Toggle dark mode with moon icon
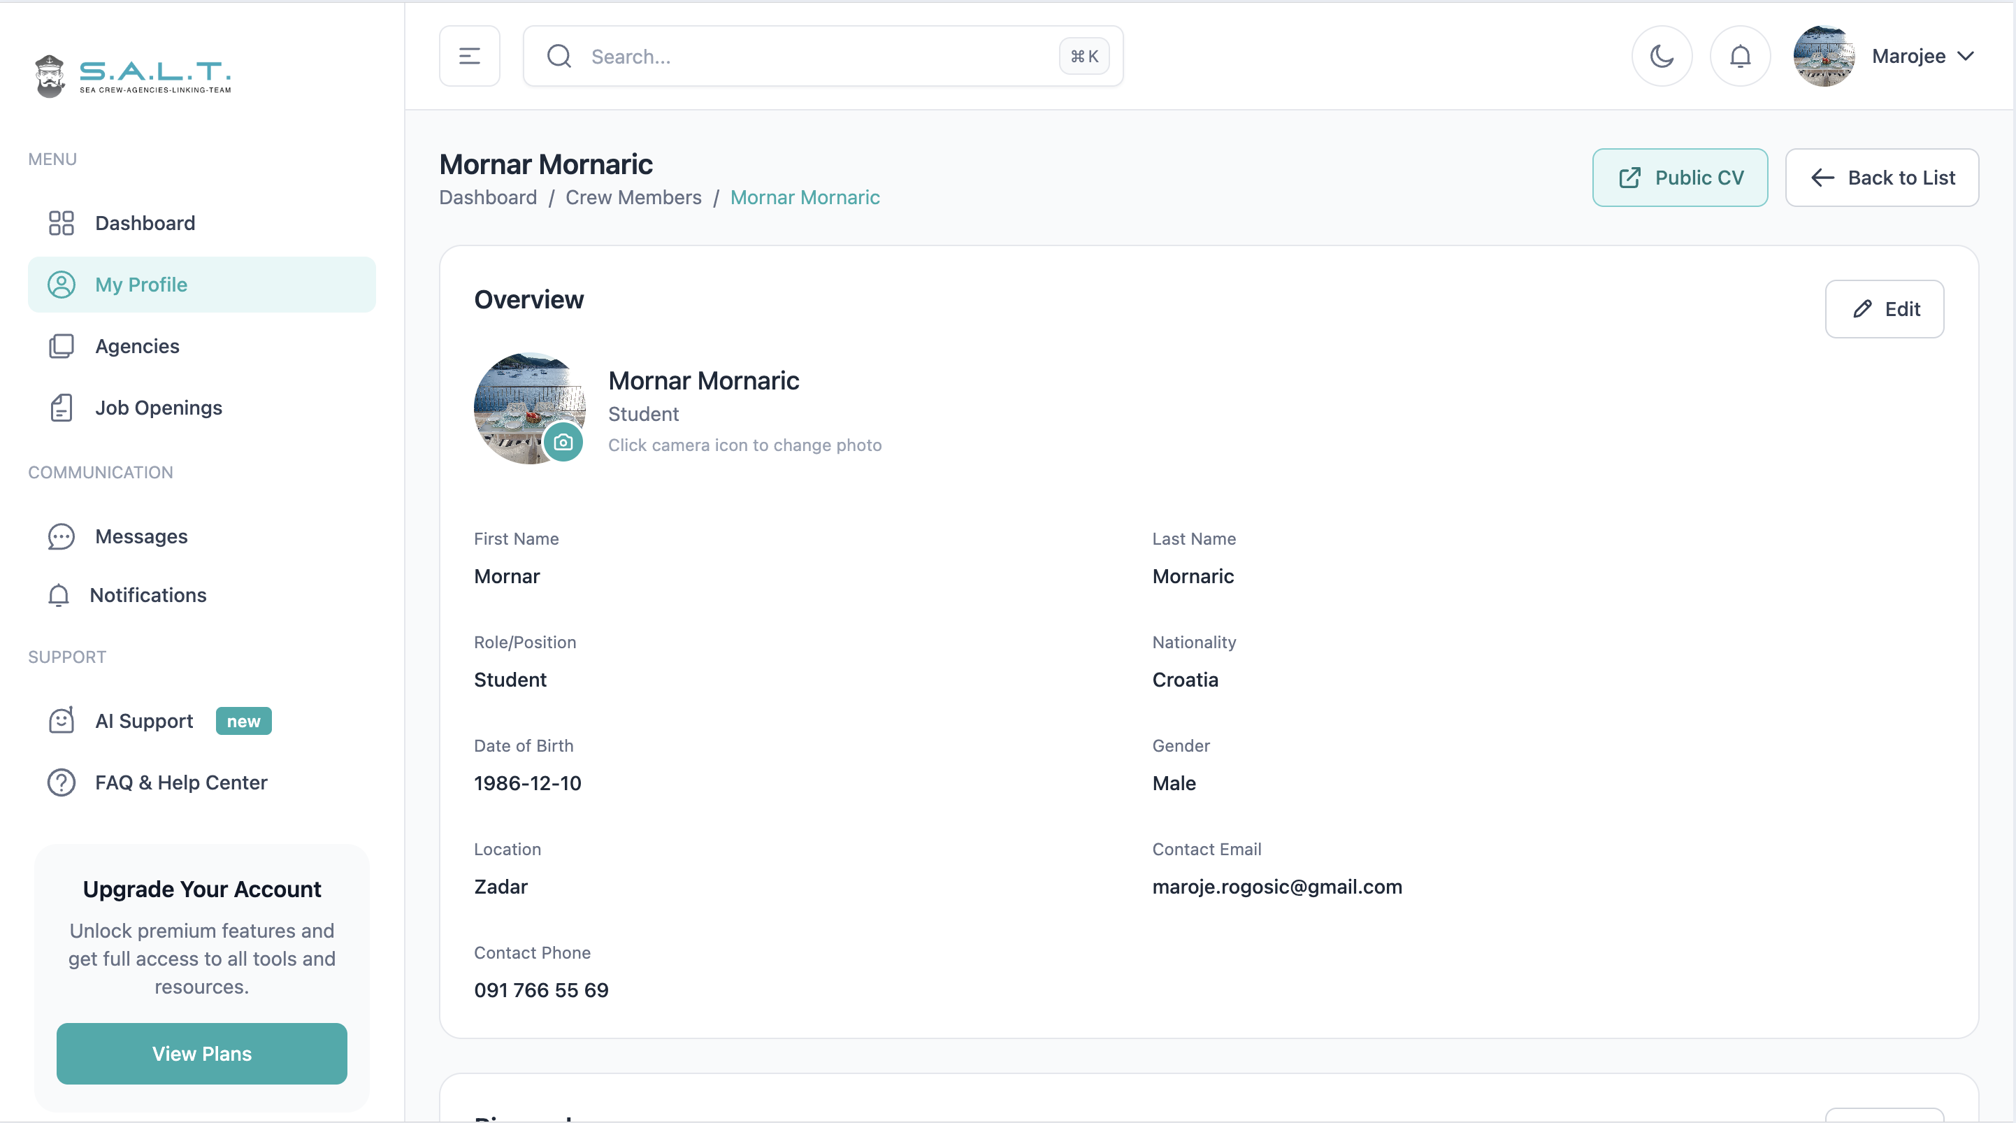 coord(1662,57)
